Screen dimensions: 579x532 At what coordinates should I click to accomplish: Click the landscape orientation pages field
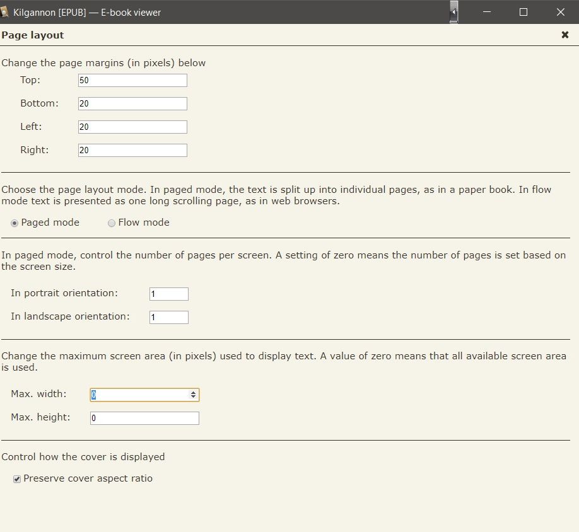169,317
